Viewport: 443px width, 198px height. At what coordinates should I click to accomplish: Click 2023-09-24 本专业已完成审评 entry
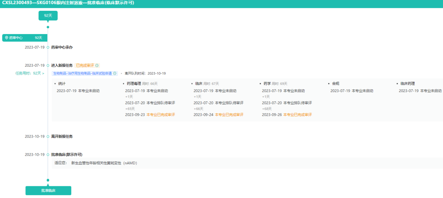tap(219, 115)
